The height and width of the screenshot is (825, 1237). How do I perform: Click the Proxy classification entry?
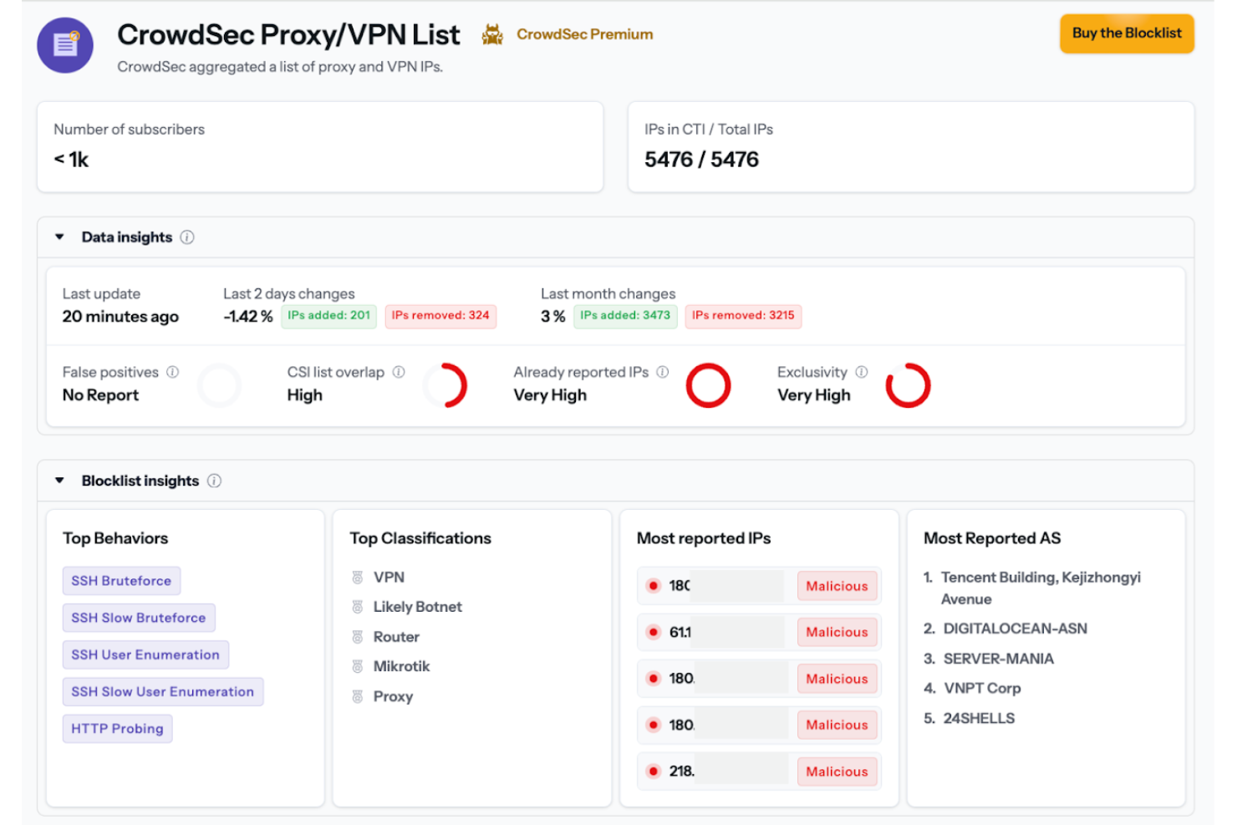tap(393, 696)
